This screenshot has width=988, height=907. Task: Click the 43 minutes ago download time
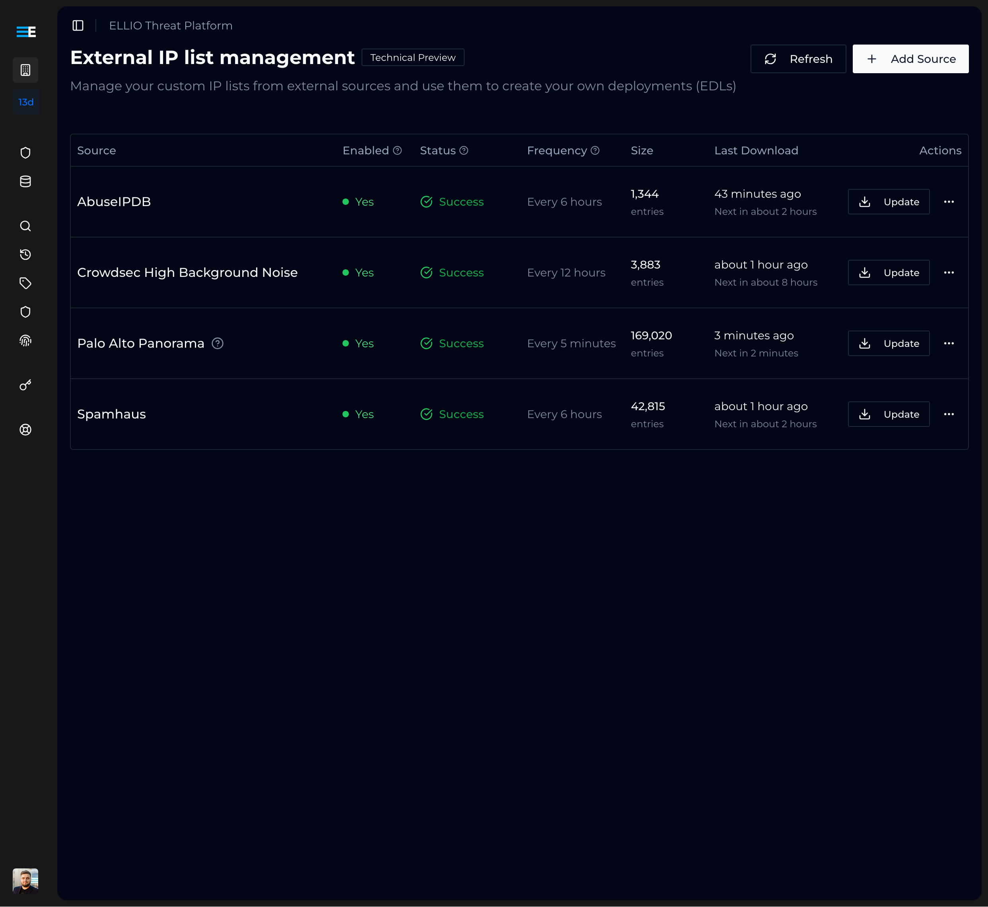(758, 194)
